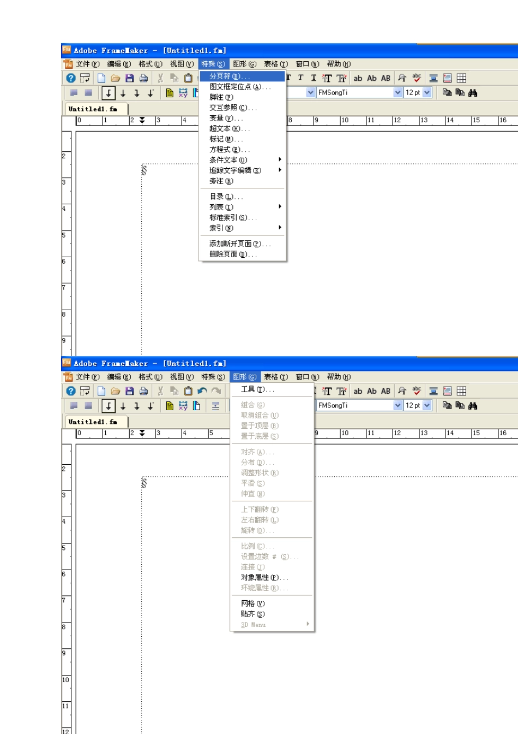Image resolution: width=518 pixels, height=734 pixels.
Task: Switch to Untitled1.fm tab in lower window
Action: (x=96, y=422)
